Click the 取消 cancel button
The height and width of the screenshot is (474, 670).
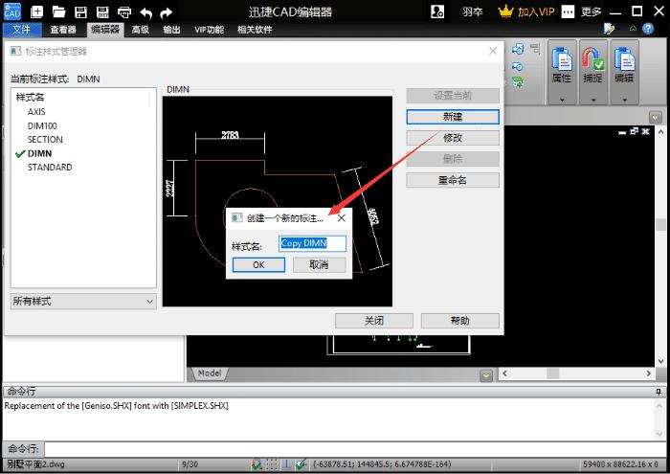[x=319, y=265]
